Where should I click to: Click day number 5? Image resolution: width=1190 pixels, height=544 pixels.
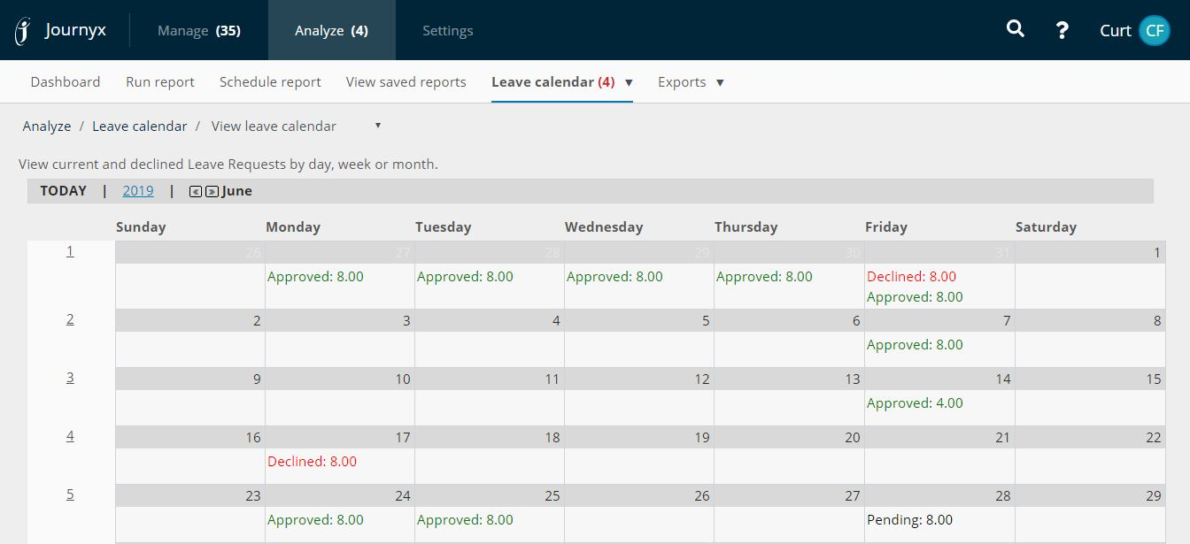(706, 320)
